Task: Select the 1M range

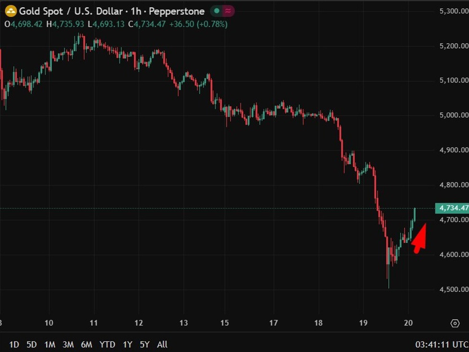Action: click(x=50, y=345)
